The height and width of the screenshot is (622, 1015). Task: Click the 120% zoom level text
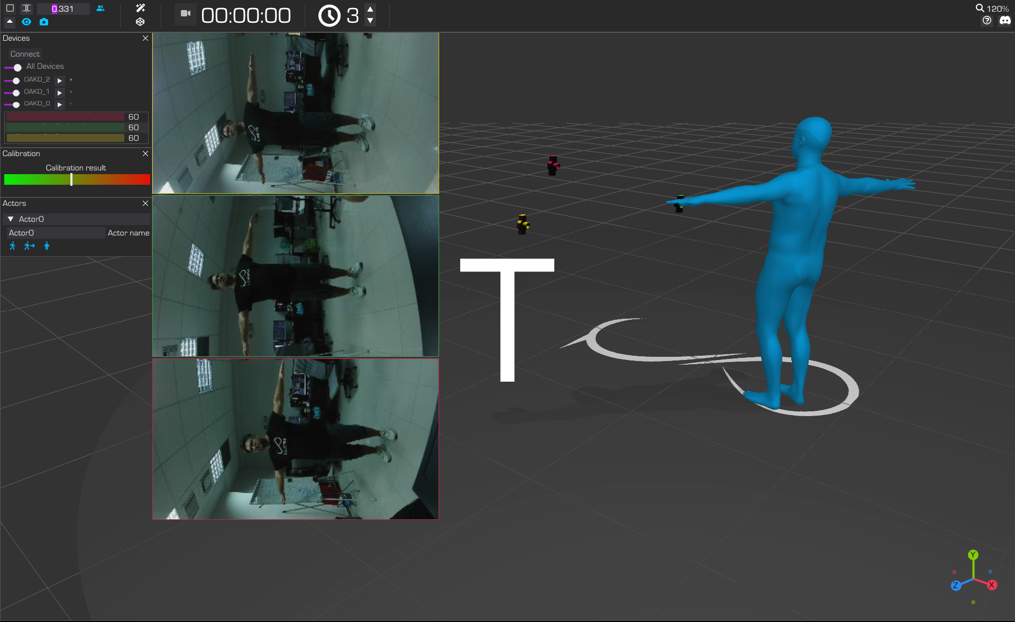[998, 8]
